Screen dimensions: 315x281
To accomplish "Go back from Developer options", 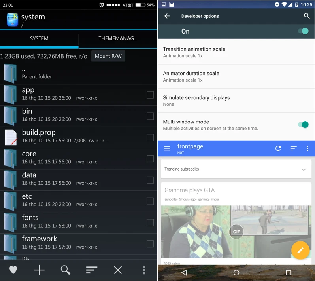I will 167,16.
